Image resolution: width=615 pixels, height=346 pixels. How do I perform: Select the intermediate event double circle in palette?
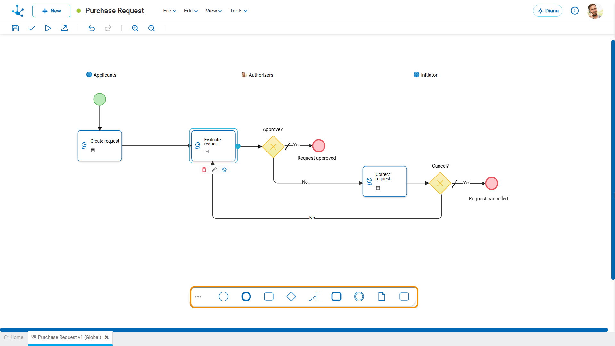pyautogui.click(x=359, y=297)
